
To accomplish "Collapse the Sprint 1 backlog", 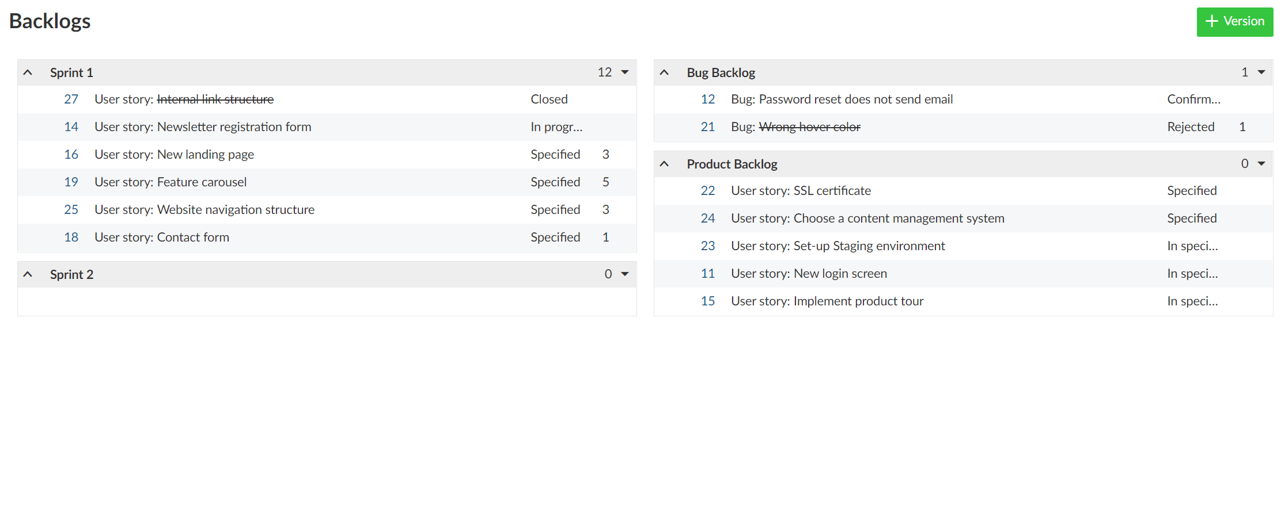I will pyautogui.click(x=28, y=72).
